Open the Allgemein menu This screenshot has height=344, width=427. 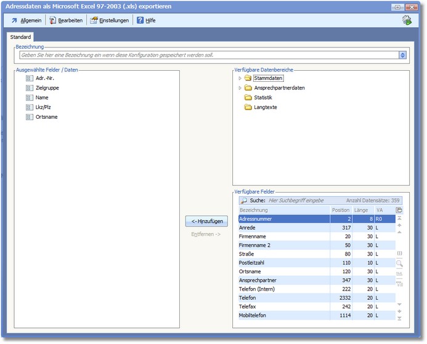[26, 20]
